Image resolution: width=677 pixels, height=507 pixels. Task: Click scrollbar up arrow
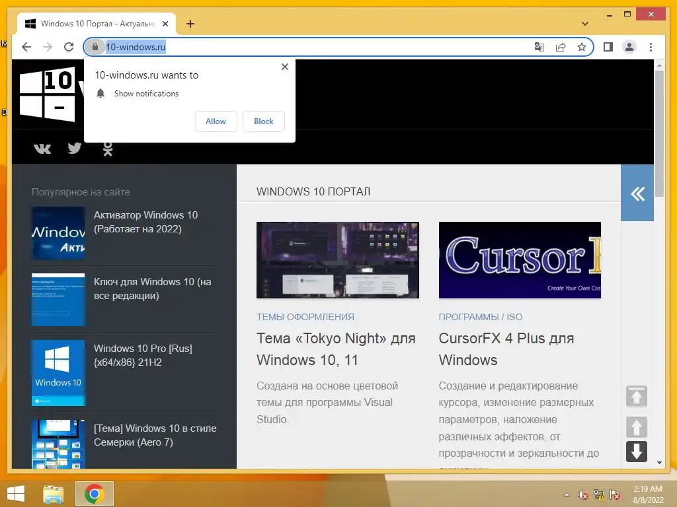[x=659, y=66]
